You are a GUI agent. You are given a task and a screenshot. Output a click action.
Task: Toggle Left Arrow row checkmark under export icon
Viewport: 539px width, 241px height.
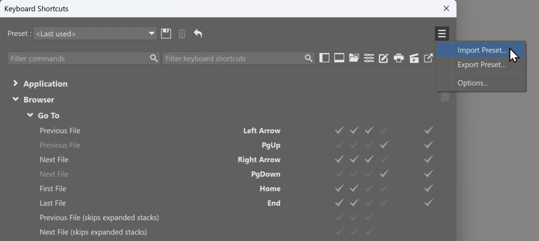[429, 131]
